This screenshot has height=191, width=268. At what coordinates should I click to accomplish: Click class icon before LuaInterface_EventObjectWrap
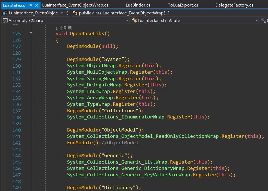click(x=75, y=13)
